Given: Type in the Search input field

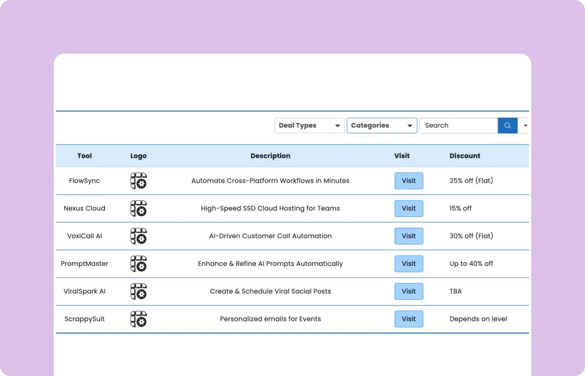Looking at the screenshot, I should (458, 126).
